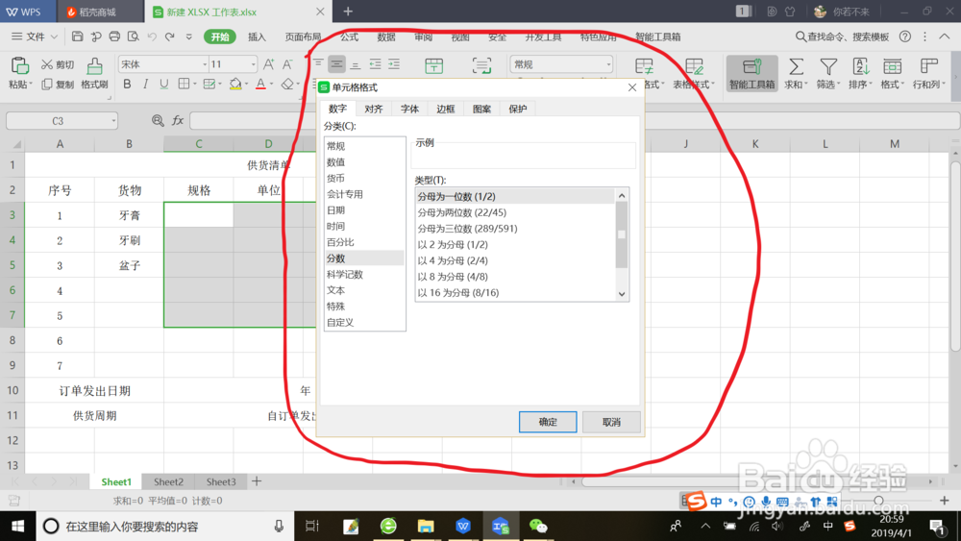
Task: Click the merge cells icon in ribbon
Action: [x=434, y=65]
